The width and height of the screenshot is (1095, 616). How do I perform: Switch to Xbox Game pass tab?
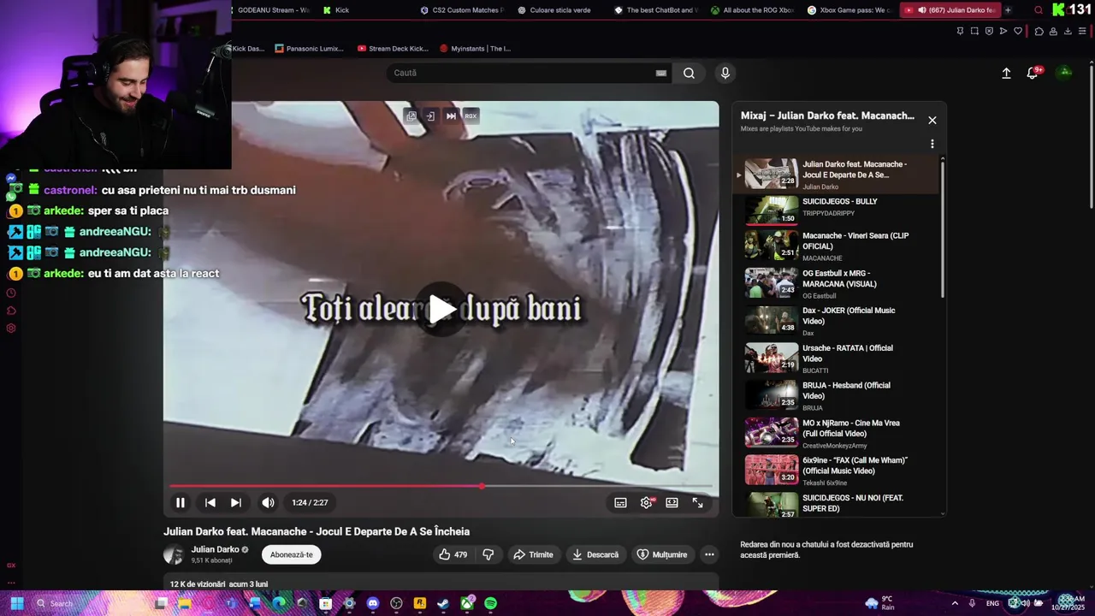coord(849,10)
